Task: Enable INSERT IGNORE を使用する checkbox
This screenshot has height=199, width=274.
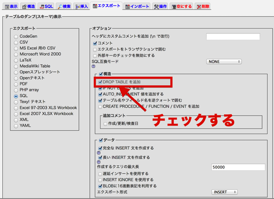Action: click(100, 180)
